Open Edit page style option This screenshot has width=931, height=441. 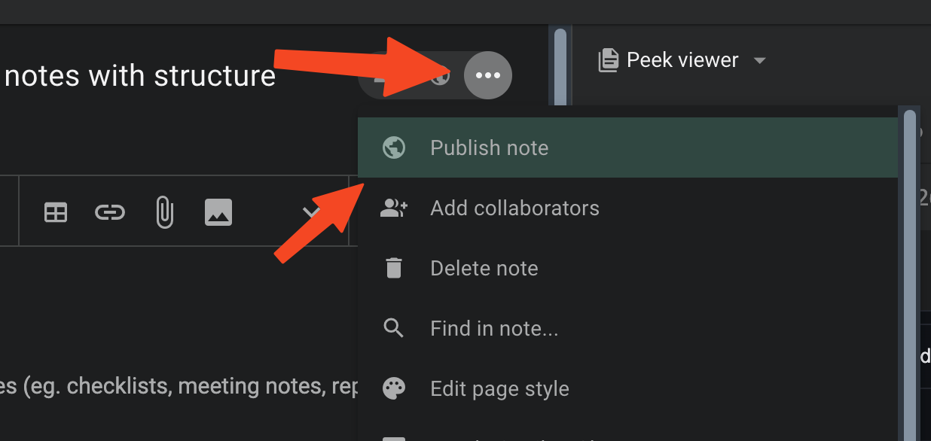(x=499, y=389)
